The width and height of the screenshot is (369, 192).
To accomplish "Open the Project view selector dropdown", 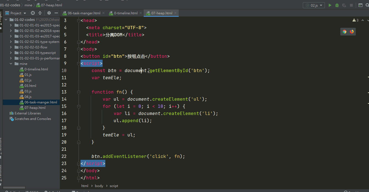I will [16, 13].
